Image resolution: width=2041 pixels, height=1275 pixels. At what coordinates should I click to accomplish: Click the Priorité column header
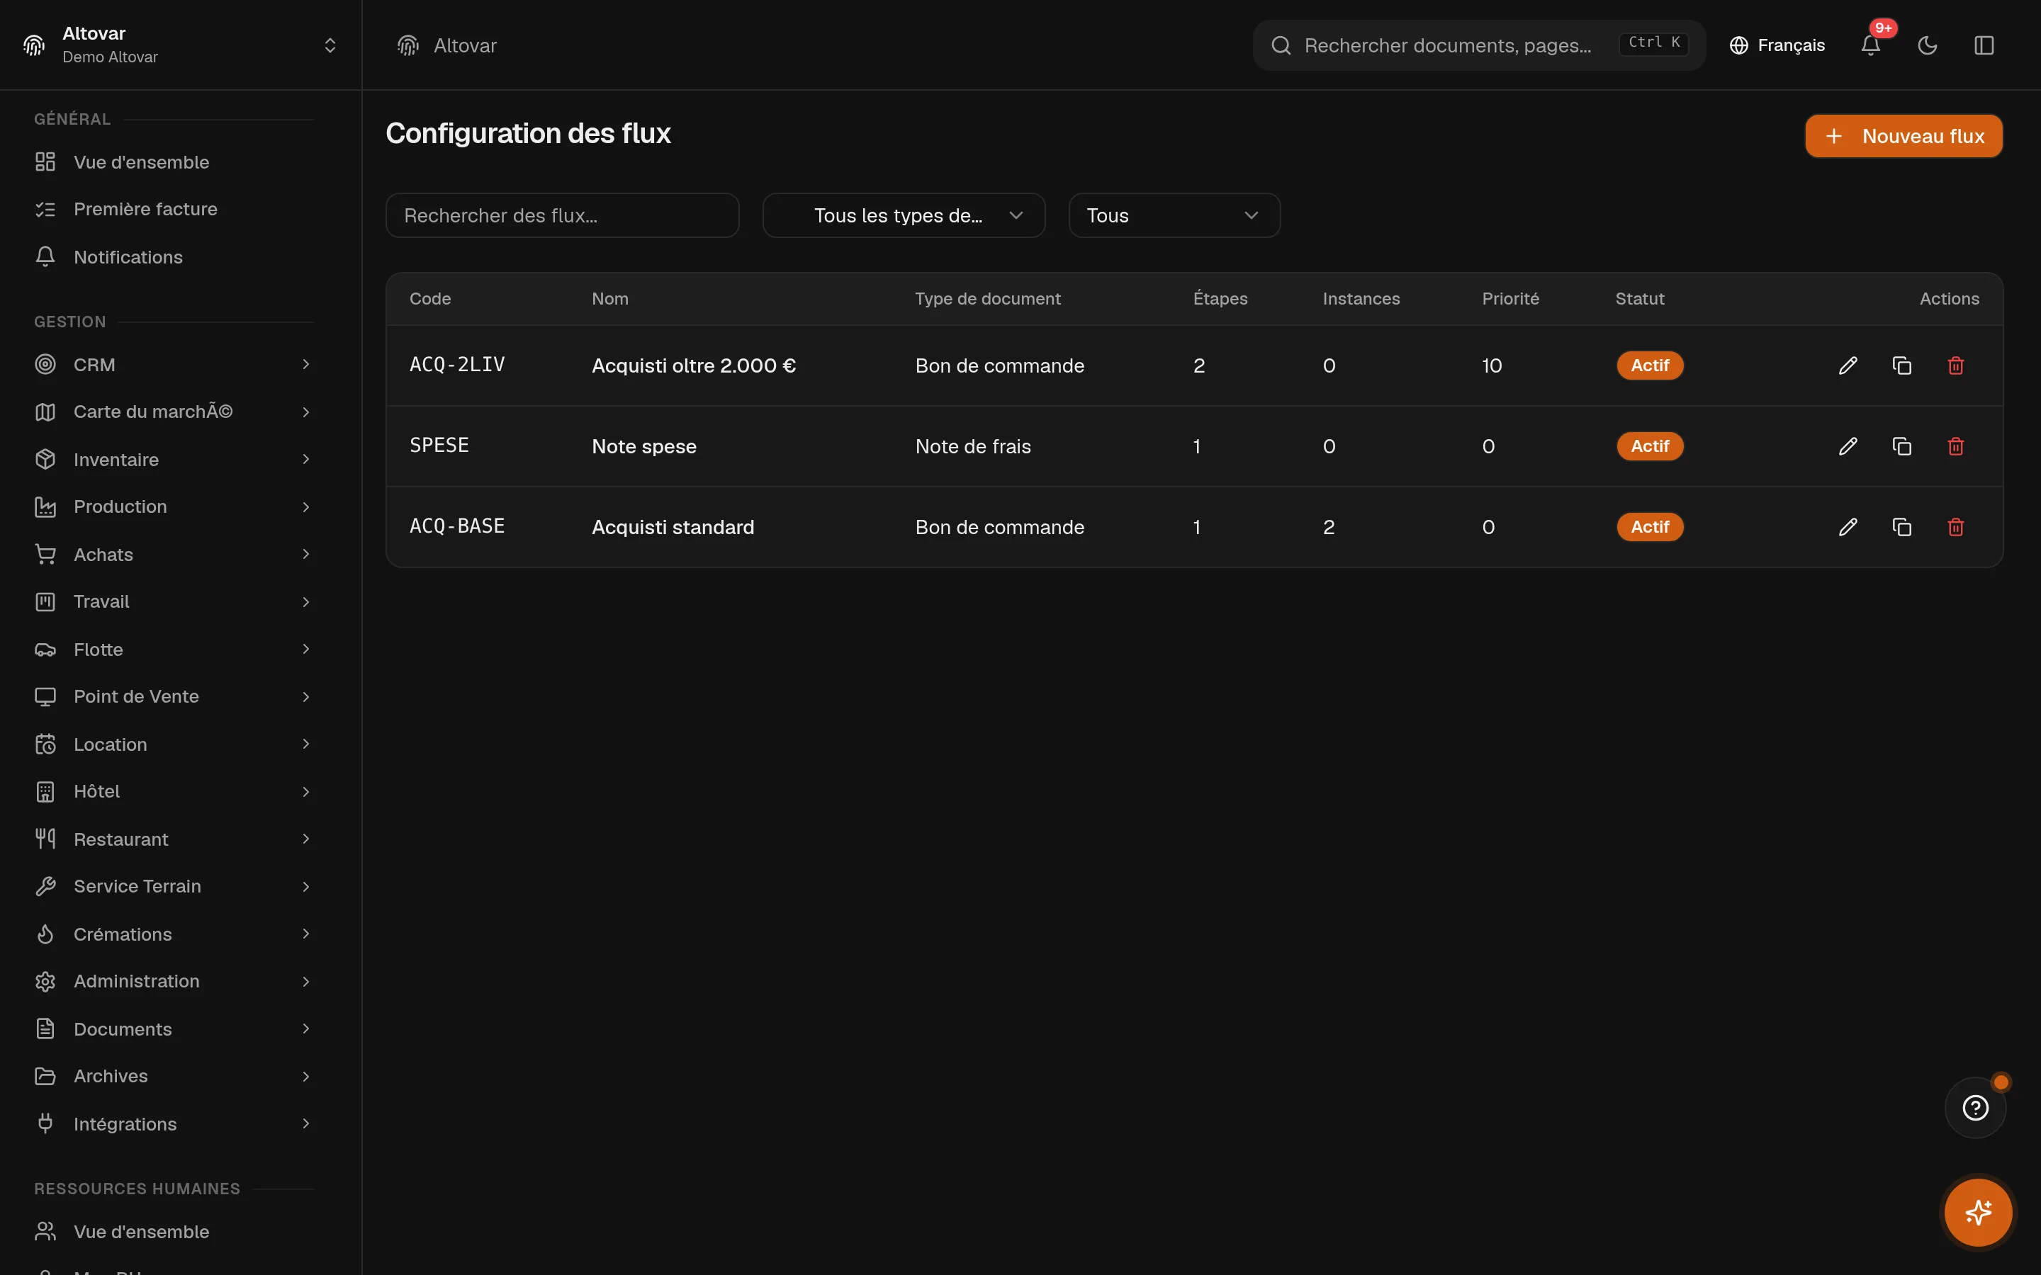pos(1509,298)
